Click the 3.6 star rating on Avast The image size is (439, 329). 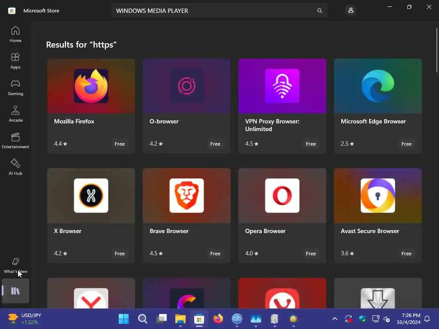point(347,254)
